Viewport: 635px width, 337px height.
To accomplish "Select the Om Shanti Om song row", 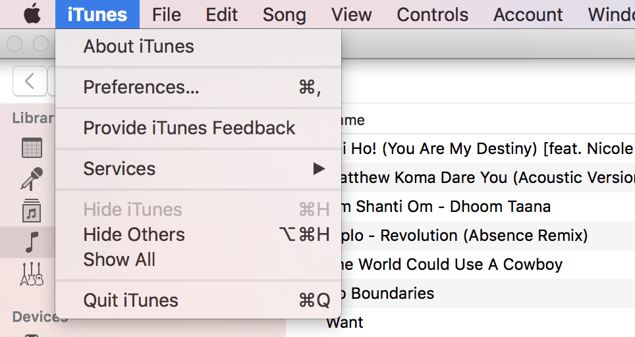I will (x=461, y=207).
